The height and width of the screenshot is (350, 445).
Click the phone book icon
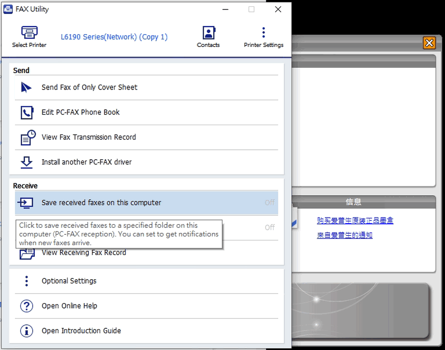click(x=27, y=113)
